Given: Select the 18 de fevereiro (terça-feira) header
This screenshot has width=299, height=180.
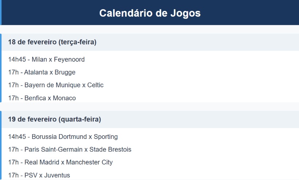Looking at the screenshot, I should click(x=52, y=42).
